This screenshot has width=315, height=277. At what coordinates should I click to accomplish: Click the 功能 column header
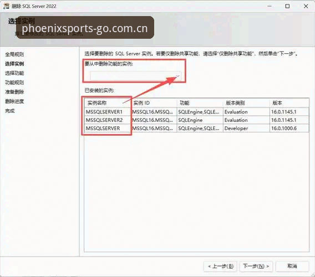[200, 103]
